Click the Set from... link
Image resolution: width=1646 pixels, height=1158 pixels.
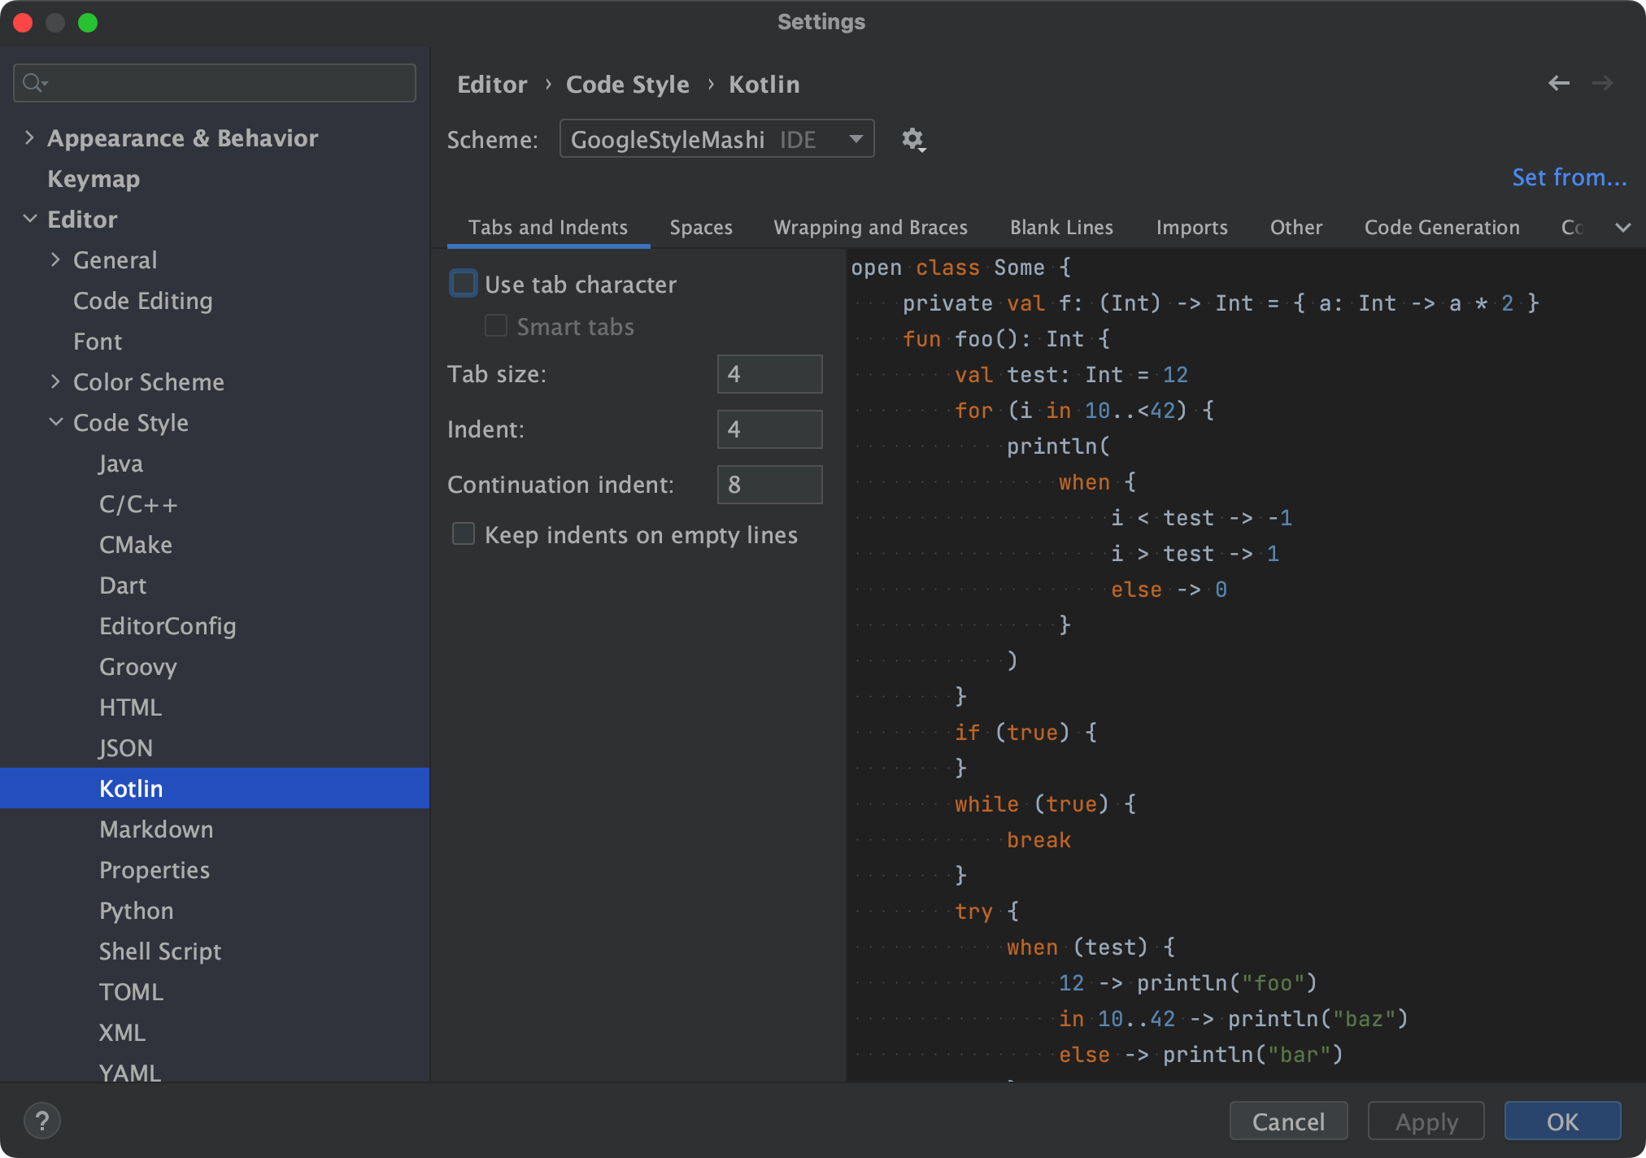pyautogui.click(x=1569, y=177)
